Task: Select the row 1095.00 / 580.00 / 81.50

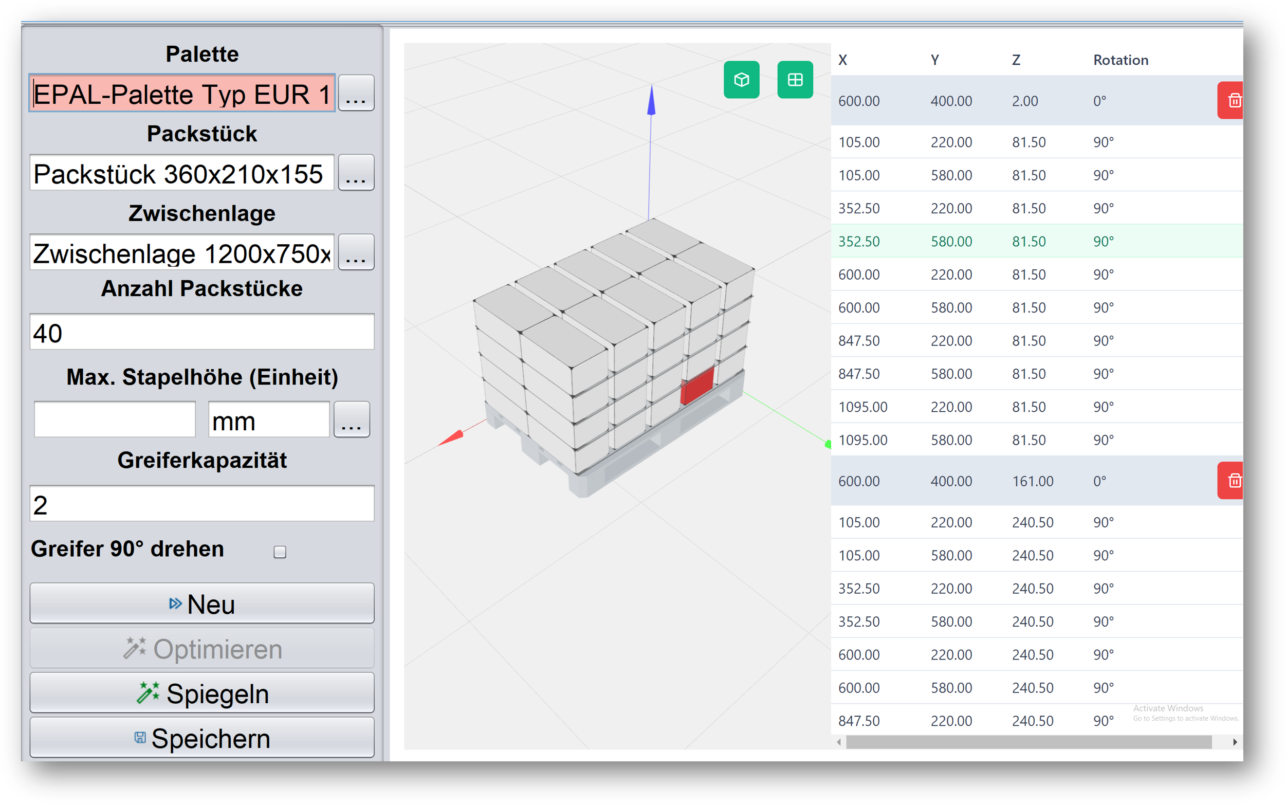Action: (x=1037, y=440)
